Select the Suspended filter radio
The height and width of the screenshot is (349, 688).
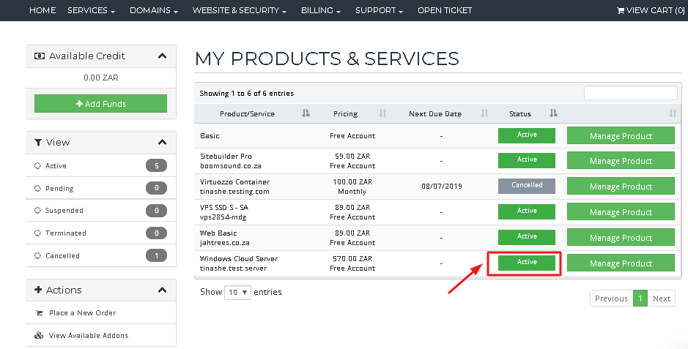37,211
